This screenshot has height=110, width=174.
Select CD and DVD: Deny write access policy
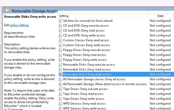pyautogui.click(x=84, y=35)
